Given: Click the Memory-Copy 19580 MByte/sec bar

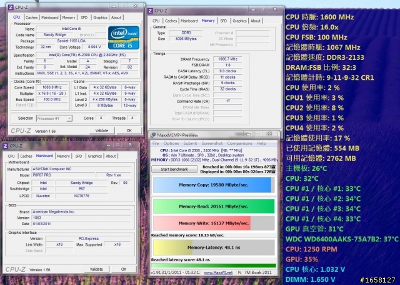Looking at the screenshot, I should (214, 185).
